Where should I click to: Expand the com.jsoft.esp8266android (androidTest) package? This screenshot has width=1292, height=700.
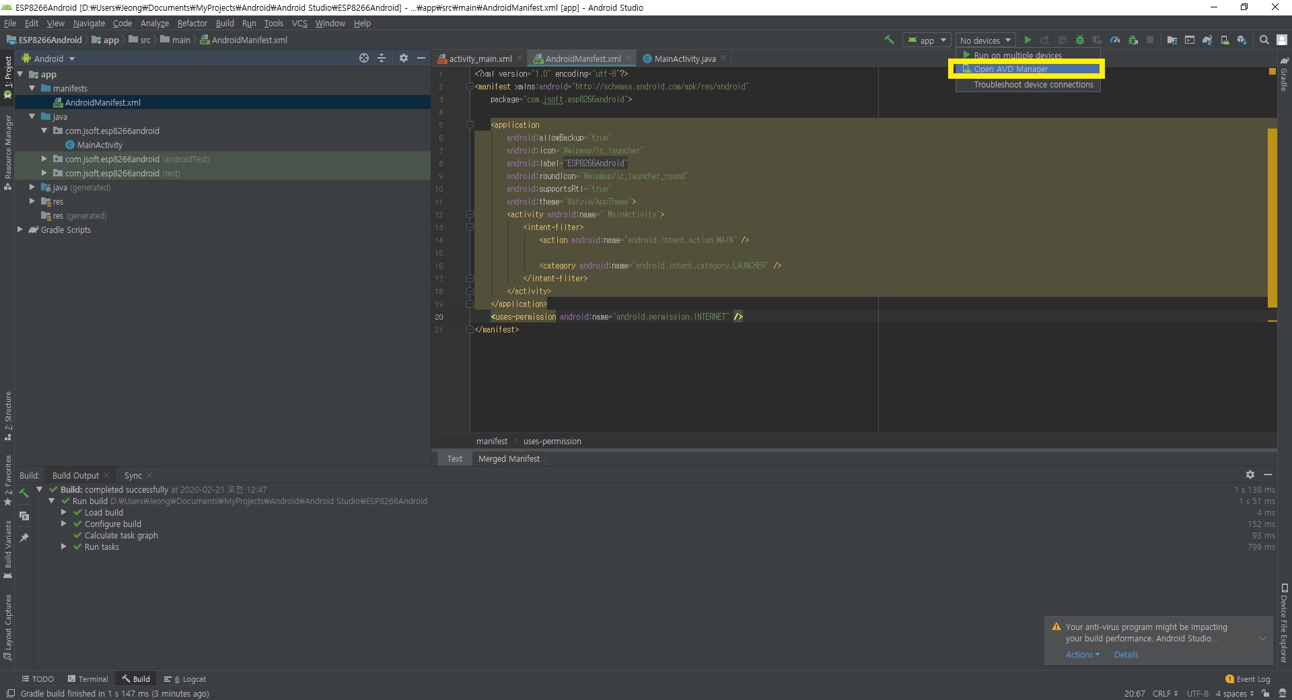point(44,159)
